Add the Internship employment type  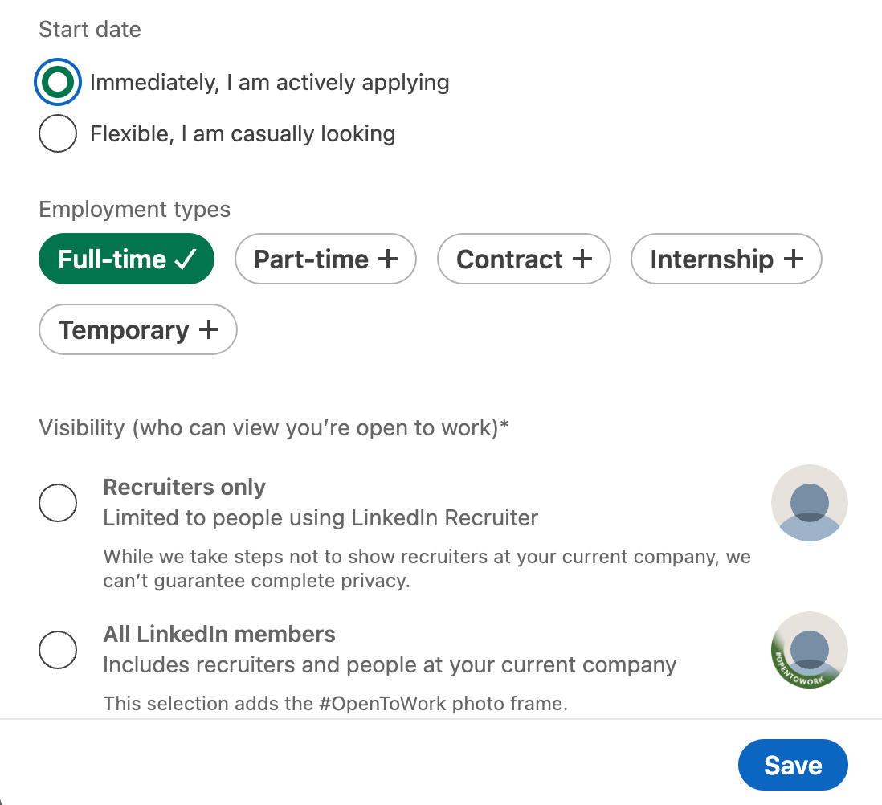click(726, 259)
